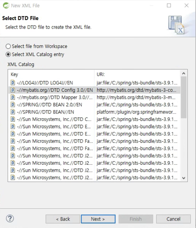The image size is (196, 228).
Task: Click the help question mark icon
Action: [x=10, y=218]
